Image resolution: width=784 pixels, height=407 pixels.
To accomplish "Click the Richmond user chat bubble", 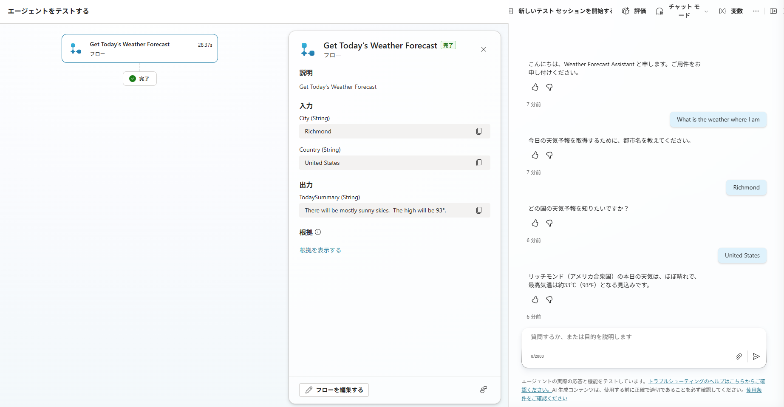I will coord(746,187).
